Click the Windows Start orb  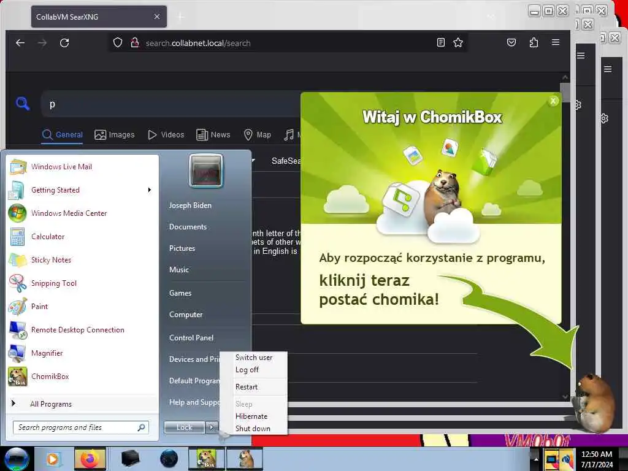(x=17, y=459)
